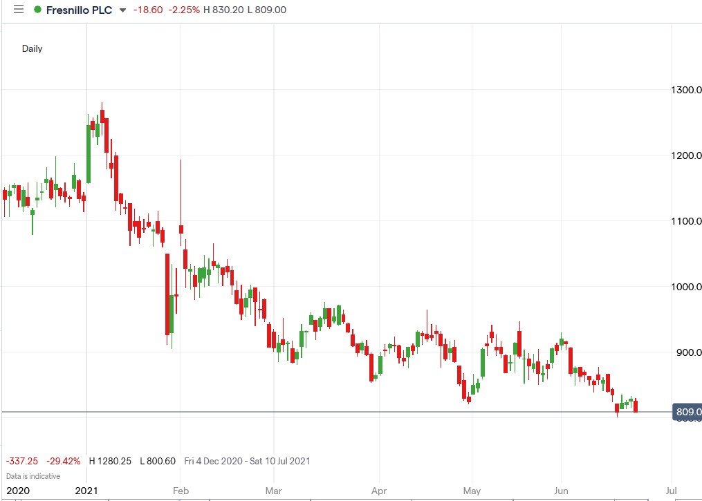This screenshot has width=702, height=501.
Task: Click the 2021 label on the time axis
Action: point(86,490)
